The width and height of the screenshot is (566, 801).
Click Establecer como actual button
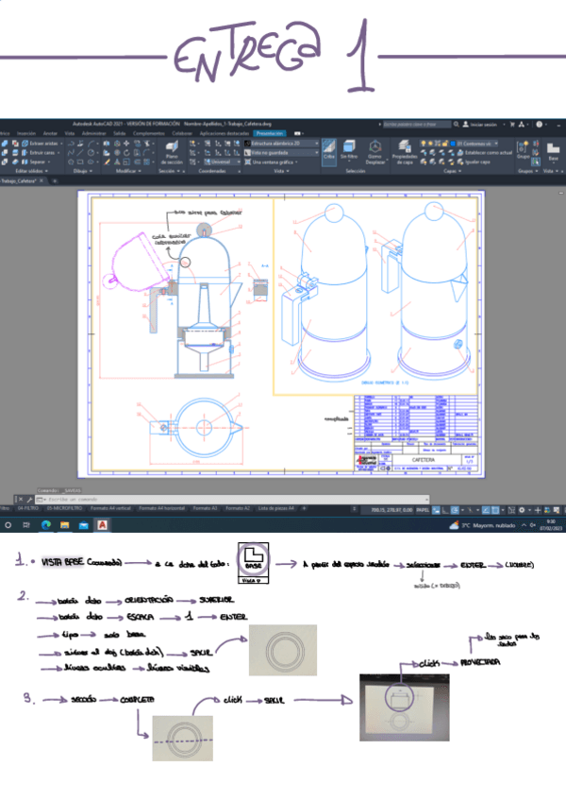(x=488, y=152)
